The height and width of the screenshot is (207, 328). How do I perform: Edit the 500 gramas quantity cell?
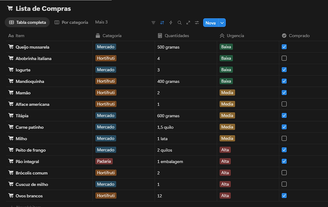pyautogui.click(x=186, y=47)
